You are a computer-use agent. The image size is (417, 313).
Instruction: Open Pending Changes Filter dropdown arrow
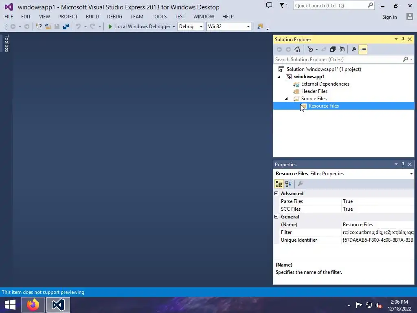click(317, 49)
